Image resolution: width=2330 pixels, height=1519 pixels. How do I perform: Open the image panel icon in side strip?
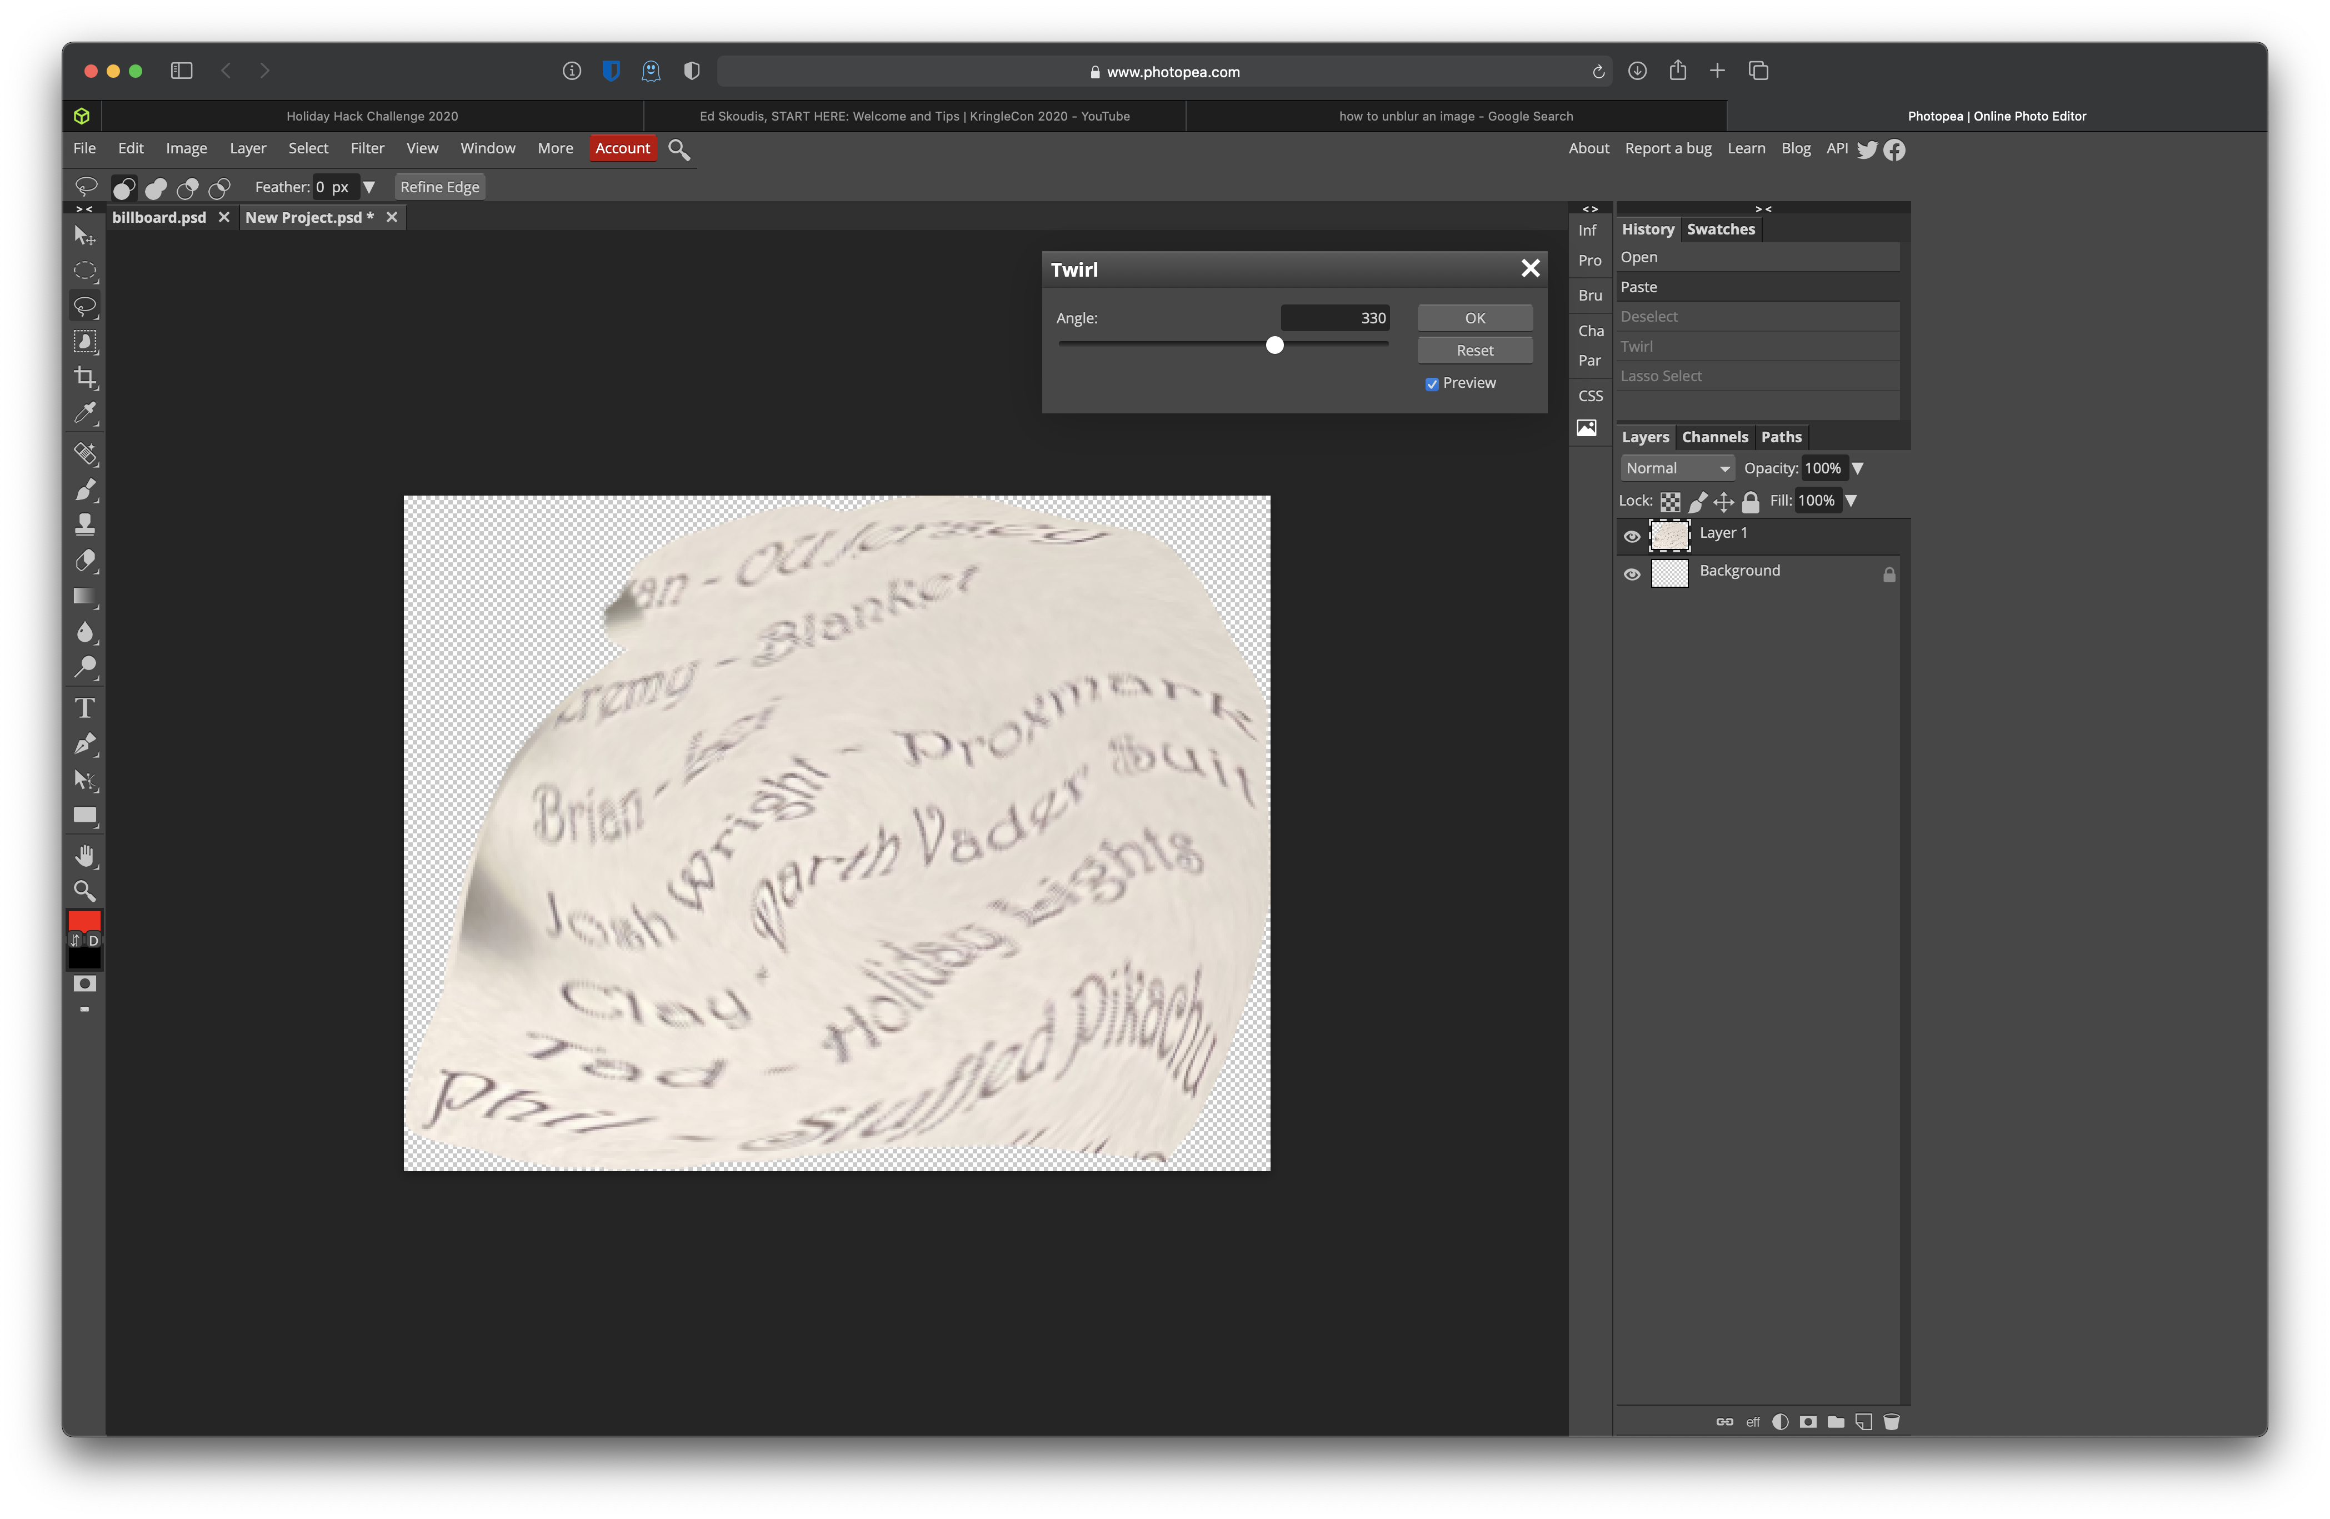(x=1587, y=428)
